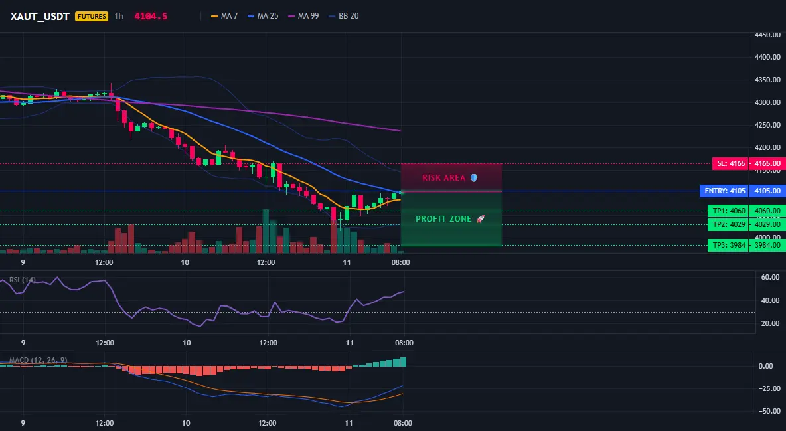Select the TP3: 3984 target label
Screen dimensions: 786x431
729,245
